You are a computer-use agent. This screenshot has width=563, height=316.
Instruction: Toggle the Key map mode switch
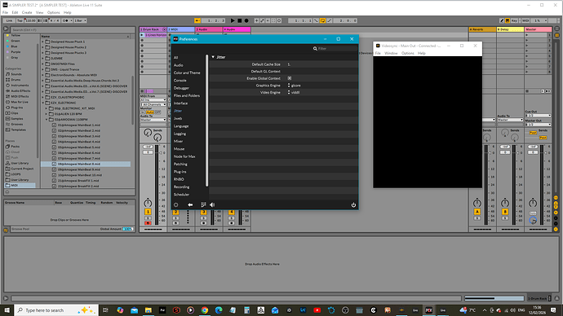click(x=514, y=21)
